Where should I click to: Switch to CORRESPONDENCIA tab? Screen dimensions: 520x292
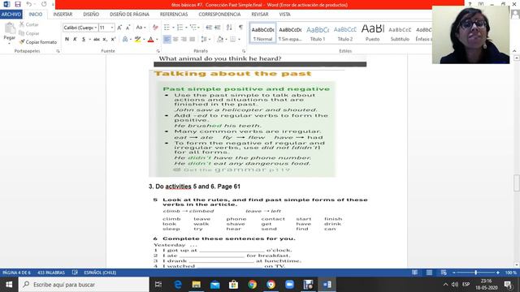pyautogui.click(x=219, y=15)
